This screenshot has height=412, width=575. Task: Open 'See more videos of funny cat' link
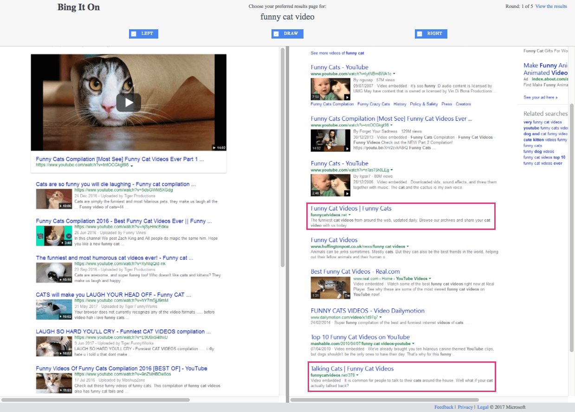(x=337, y=53)
